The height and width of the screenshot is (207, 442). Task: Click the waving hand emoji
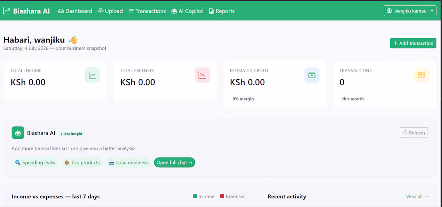(x=73, y=40)
